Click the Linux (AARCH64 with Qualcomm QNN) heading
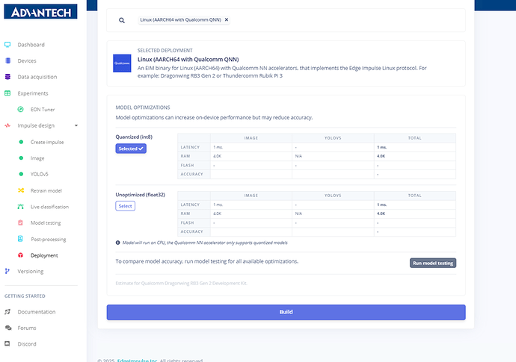 (x=188, y=60)
